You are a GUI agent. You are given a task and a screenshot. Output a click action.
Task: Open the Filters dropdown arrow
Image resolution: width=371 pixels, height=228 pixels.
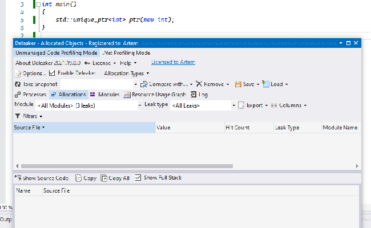pyautogui.click(x=41, y=116)
